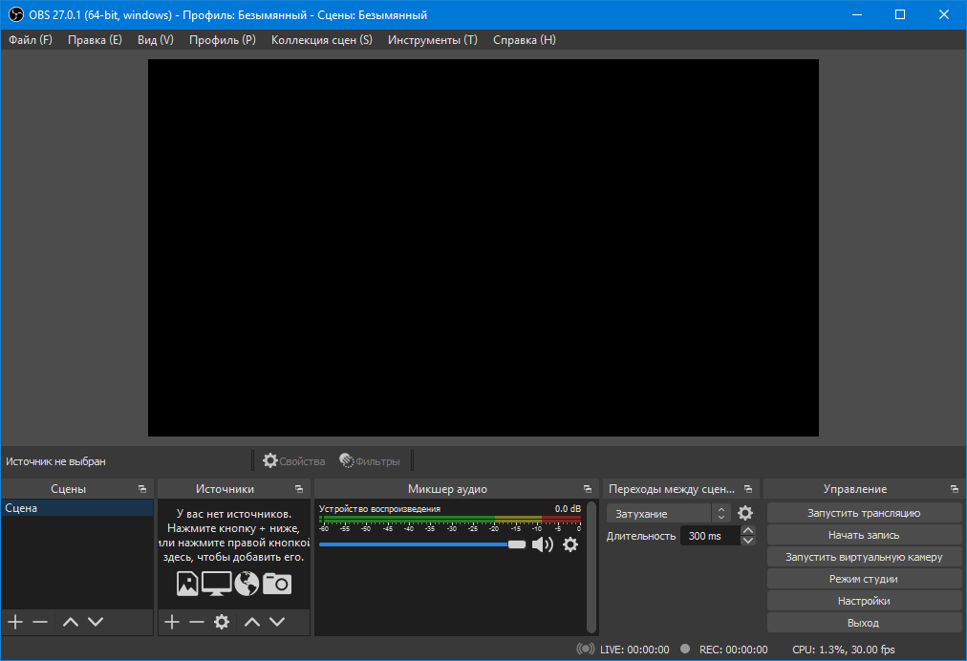Move source down in Источники panel

coord(277,622)
